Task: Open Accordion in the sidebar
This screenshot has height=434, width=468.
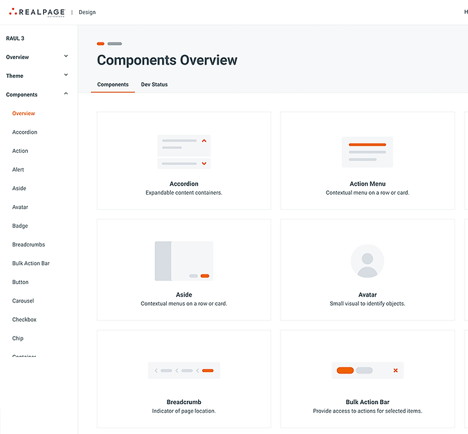Action: click(x=25, y=132)
